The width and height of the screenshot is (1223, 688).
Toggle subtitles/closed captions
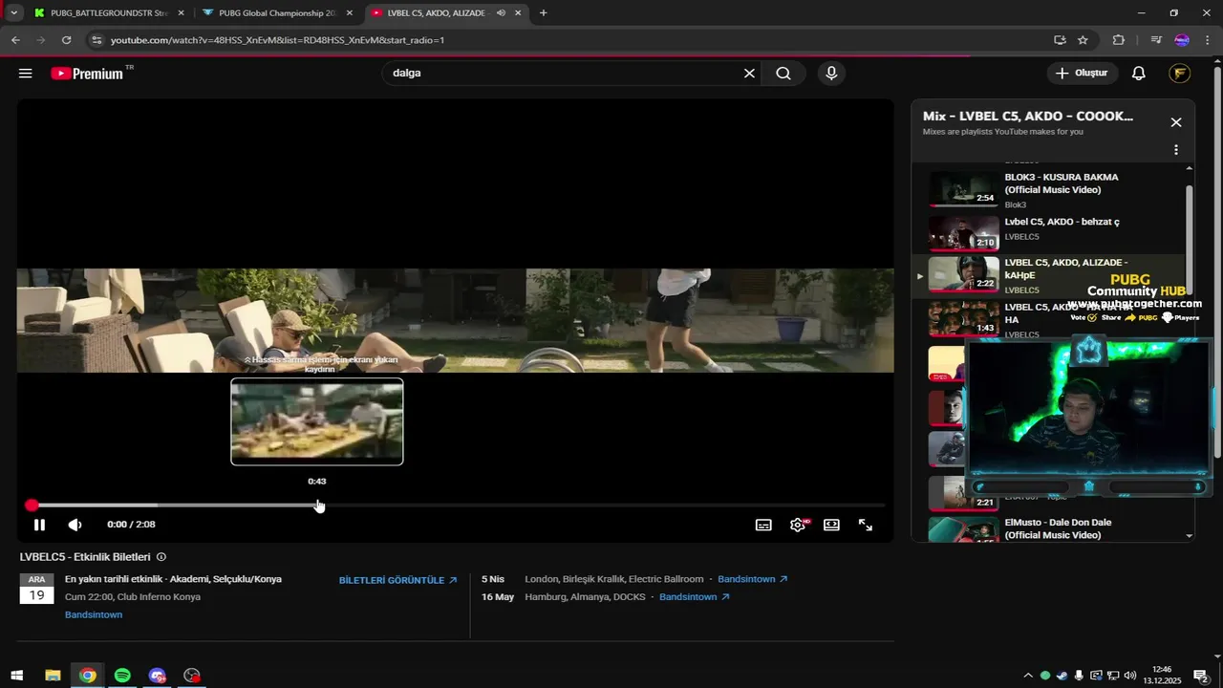pos(763,525)
